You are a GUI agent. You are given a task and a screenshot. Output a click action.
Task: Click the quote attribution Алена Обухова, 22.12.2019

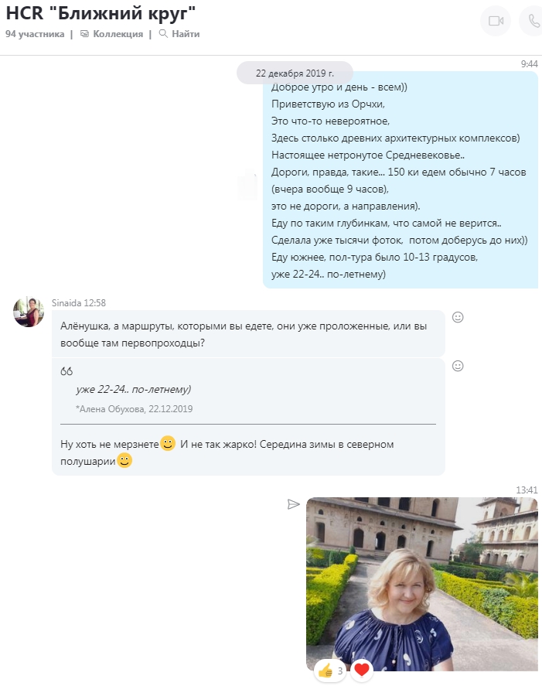(x=135, y=409)
